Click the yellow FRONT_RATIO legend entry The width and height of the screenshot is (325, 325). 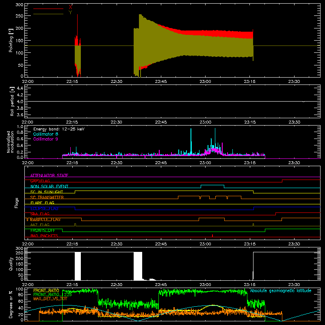pyautogui.click(x=46, y=290)
